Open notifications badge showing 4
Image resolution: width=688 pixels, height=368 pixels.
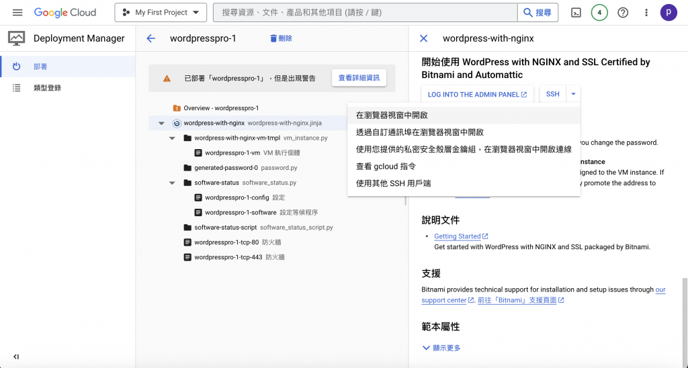tap(599, 13)
